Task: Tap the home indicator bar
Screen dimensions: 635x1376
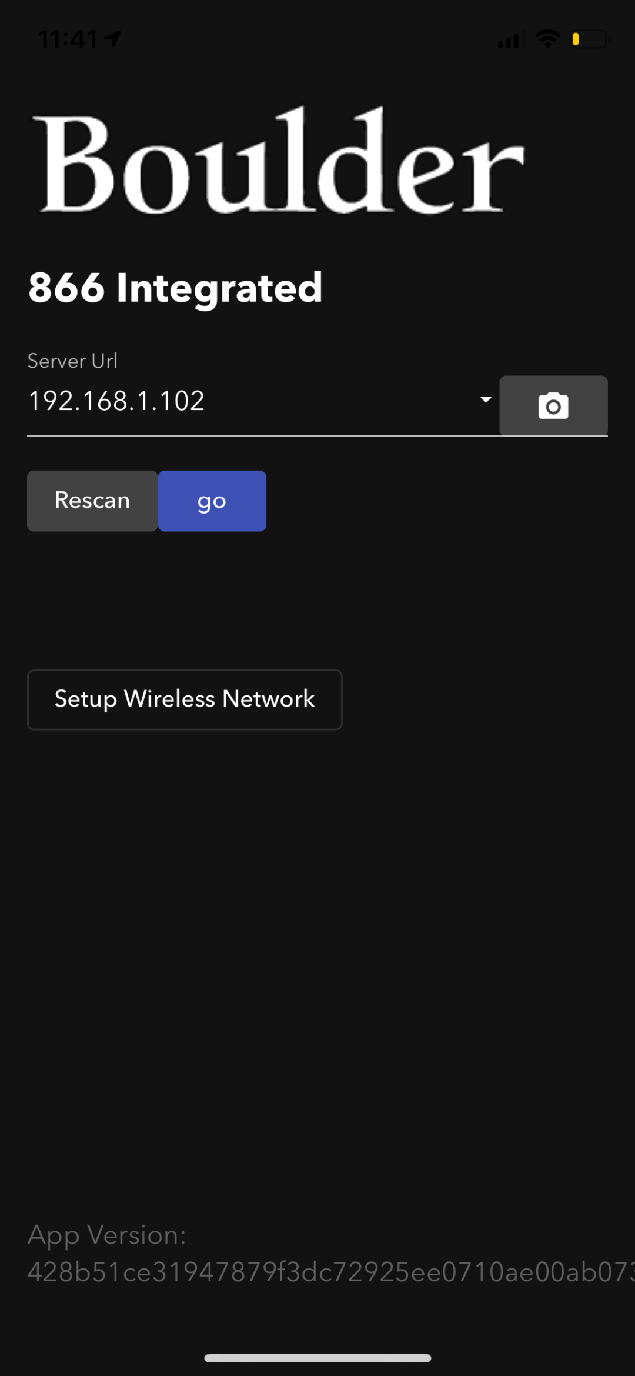Action: click(x=317, y=1358)
